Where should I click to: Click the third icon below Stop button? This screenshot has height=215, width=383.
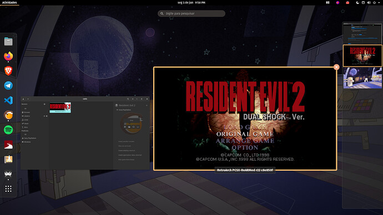133,127
